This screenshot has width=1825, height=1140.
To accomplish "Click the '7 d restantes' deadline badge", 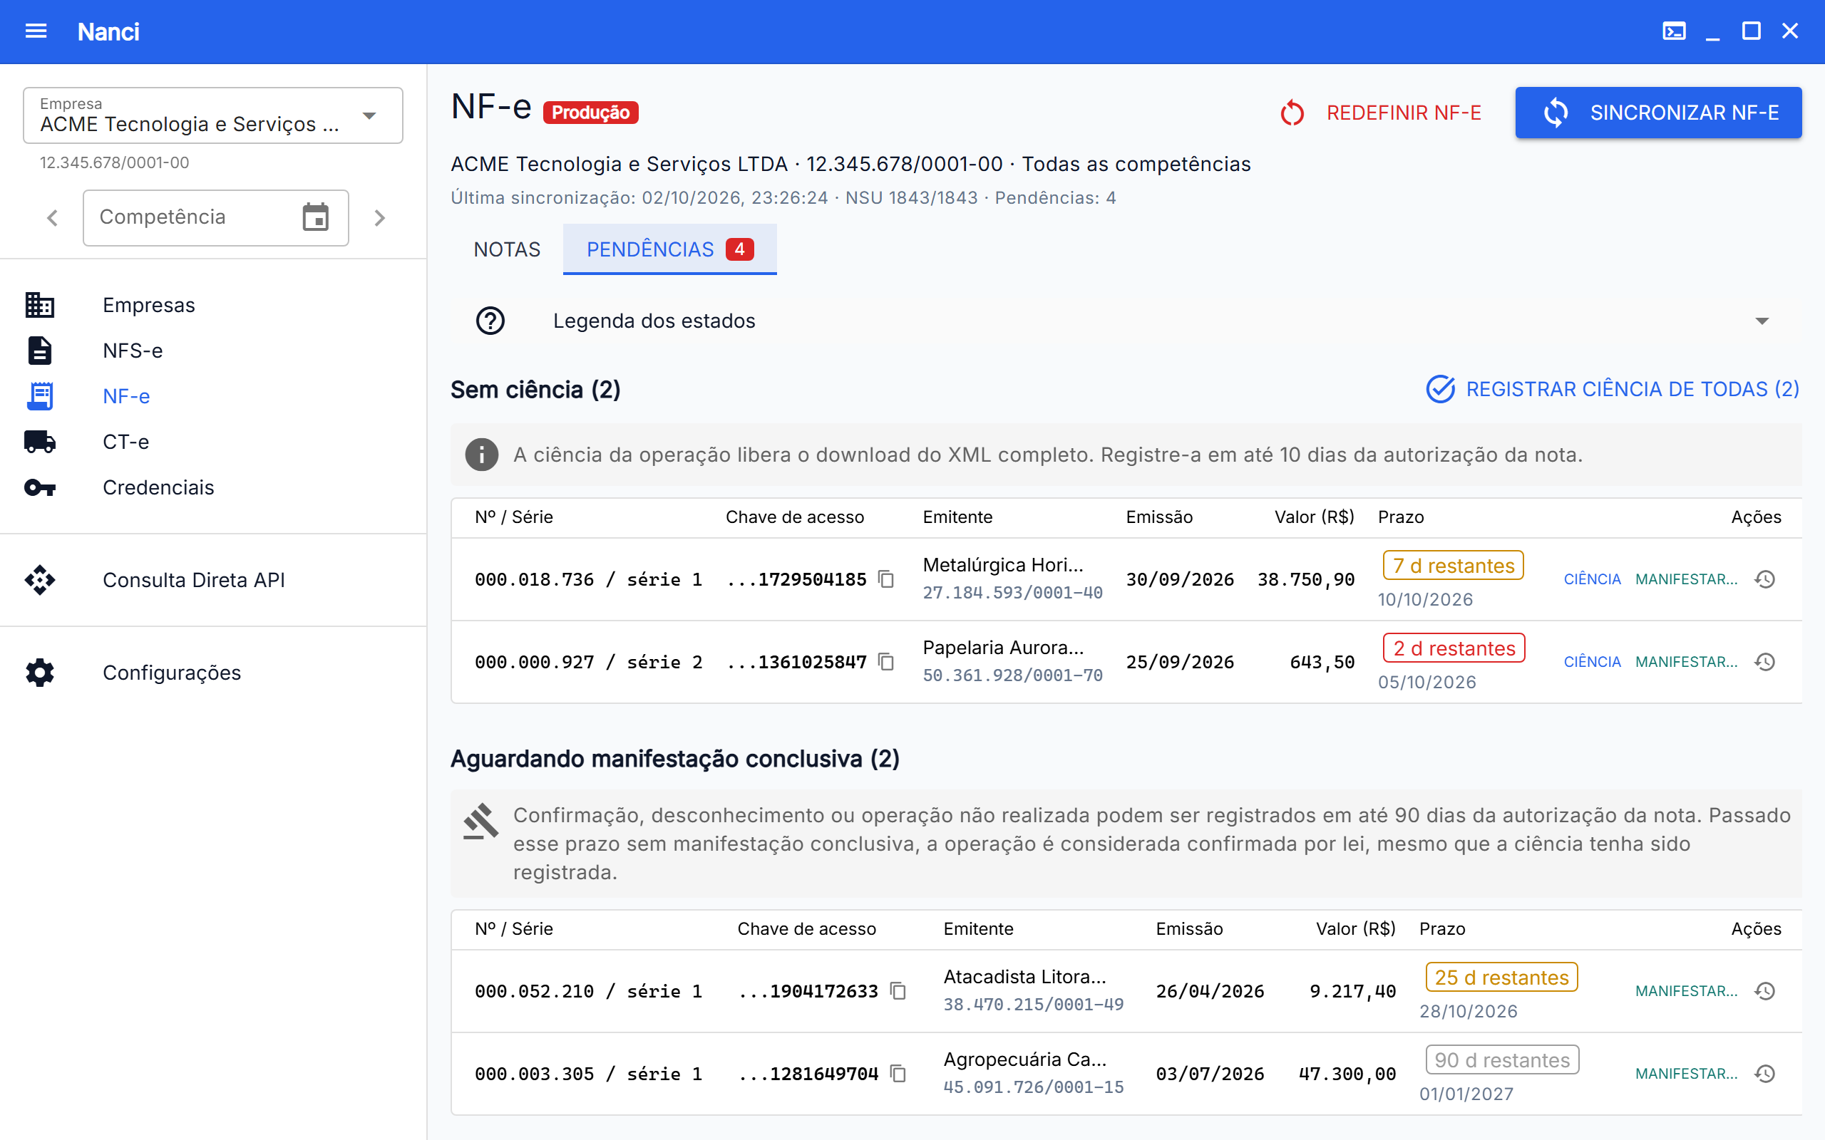I will [1453, 566].
